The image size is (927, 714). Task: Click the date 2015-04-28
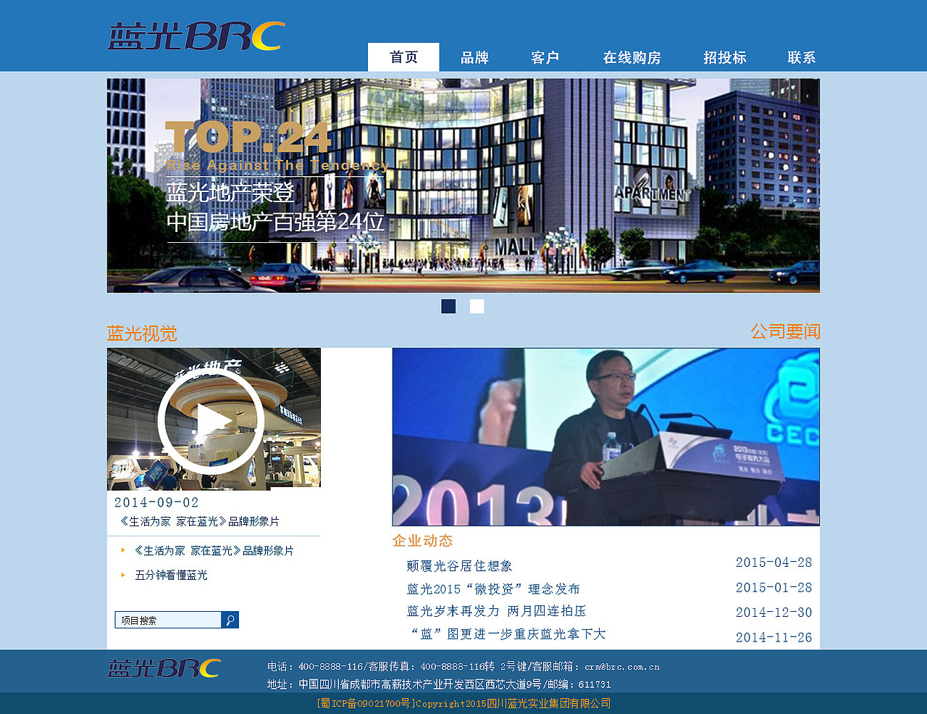coord(773,563)
